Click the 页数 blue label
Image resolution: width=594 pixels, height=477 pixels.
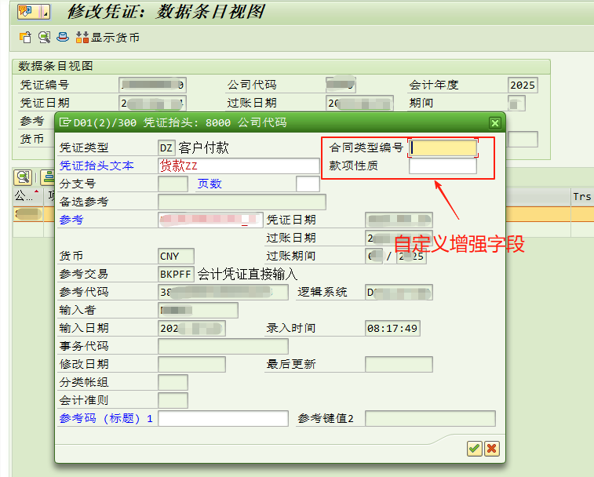[x=210, y=184]
